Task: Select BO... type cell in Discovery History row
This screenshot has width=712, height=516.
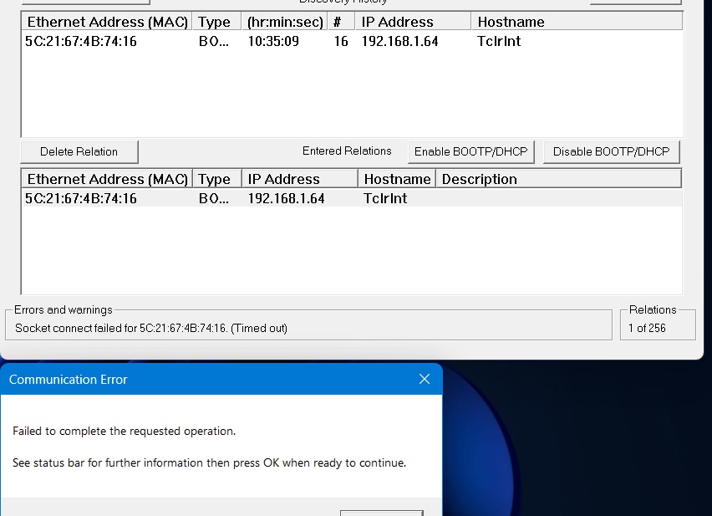Action: [x=214, y=41]
